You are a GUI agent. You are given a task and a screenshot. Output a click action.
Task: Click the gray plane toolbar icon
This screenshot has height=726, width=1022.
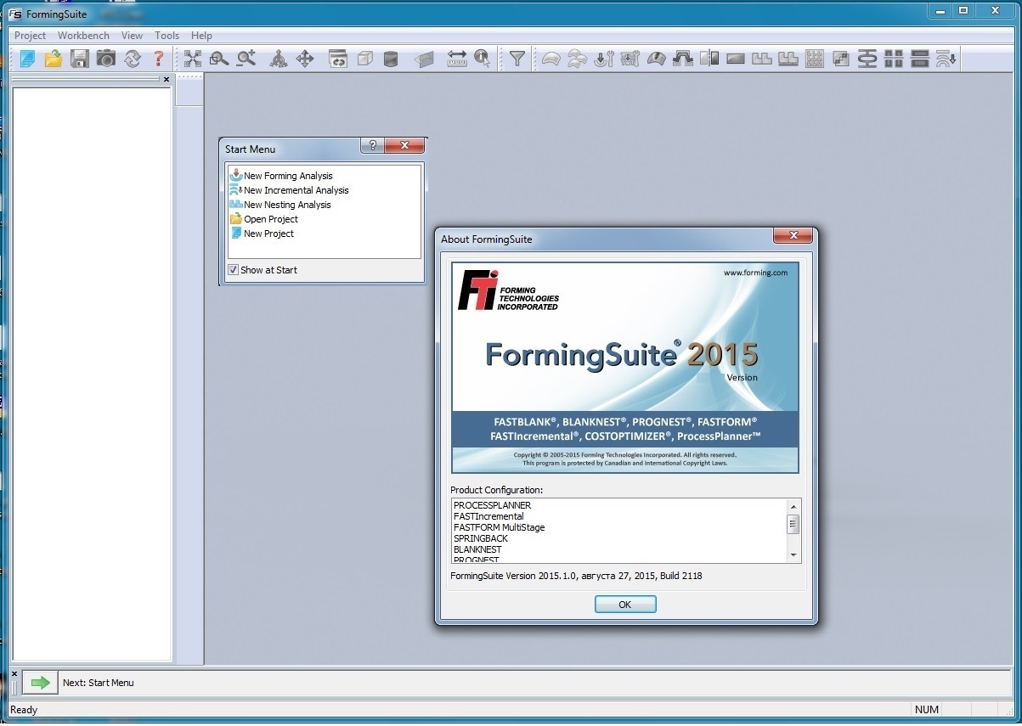pyautogui.click(x=425, y=59)
